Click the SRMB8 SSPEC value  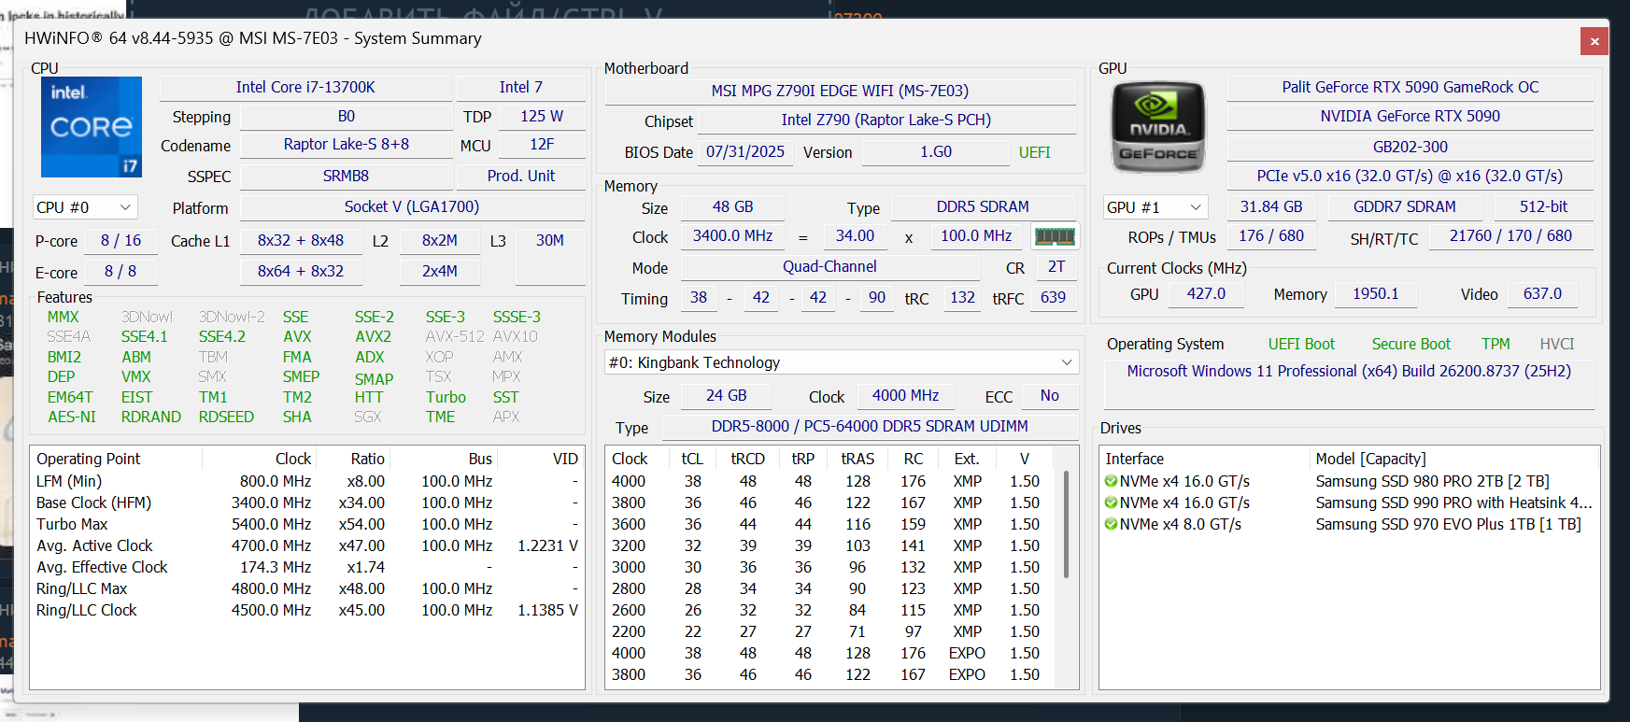pos(347,177)
